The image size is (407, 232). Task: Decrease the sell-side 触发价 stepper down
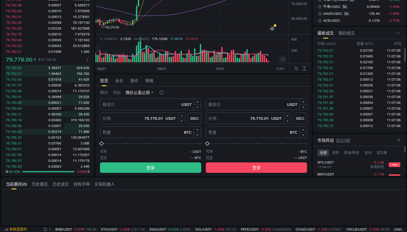click(303, 107)
